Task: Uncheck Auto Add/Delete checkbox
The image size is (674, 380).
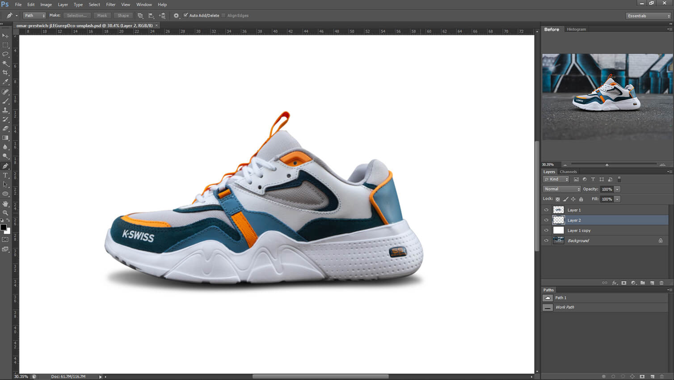Action: (186, 15)
